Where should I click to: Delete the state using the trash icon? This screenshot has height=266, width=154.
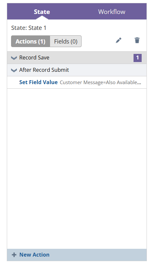137,40
